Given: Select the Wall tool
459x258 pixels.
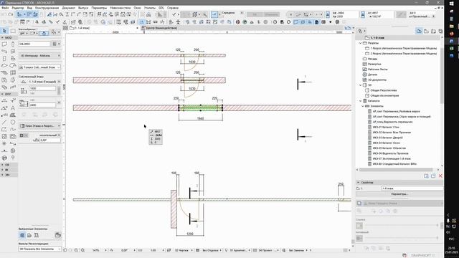Looking at the screenshot, I should 4,44.
